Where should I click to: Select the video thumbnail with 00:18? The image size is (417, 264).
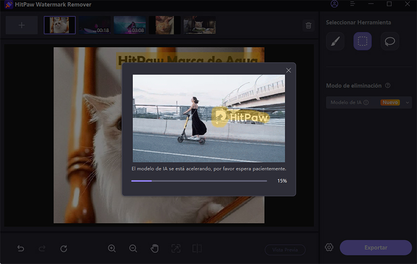(95, 25)
